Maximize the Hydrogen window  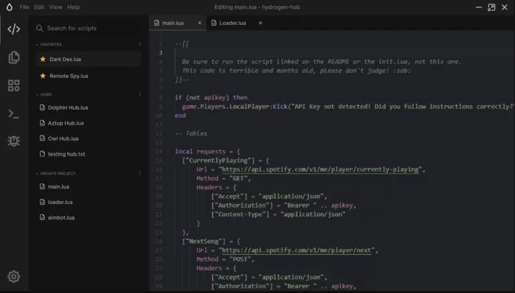[x=492, y=7]
